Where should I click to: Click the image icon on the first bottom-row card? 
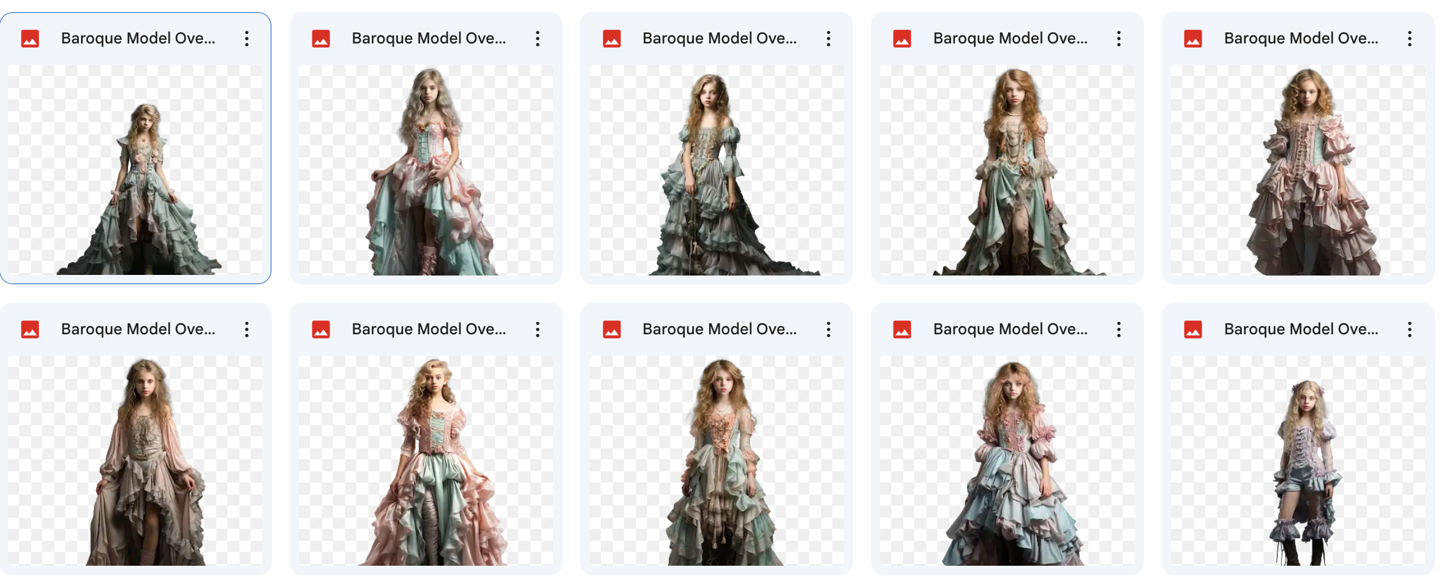pos(31,329)
